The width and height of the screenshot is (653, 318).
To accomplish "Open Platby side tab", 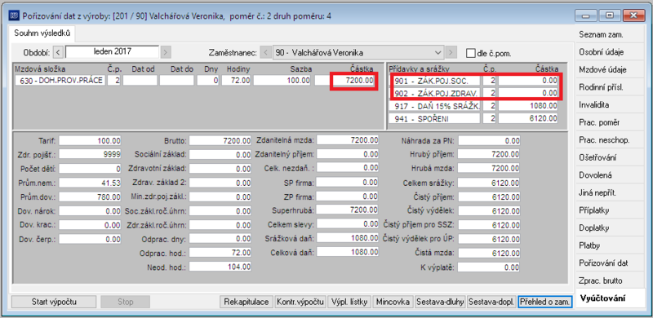I will coord(611,245).
